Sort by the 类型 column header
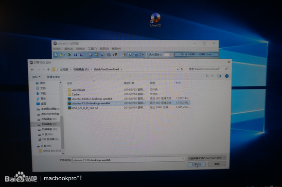Viewport: 282px width, 187px height. click(x=152, y=83)
